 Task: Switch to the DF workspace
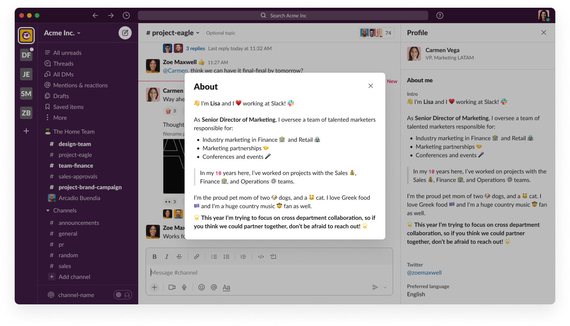coord(26,55)
